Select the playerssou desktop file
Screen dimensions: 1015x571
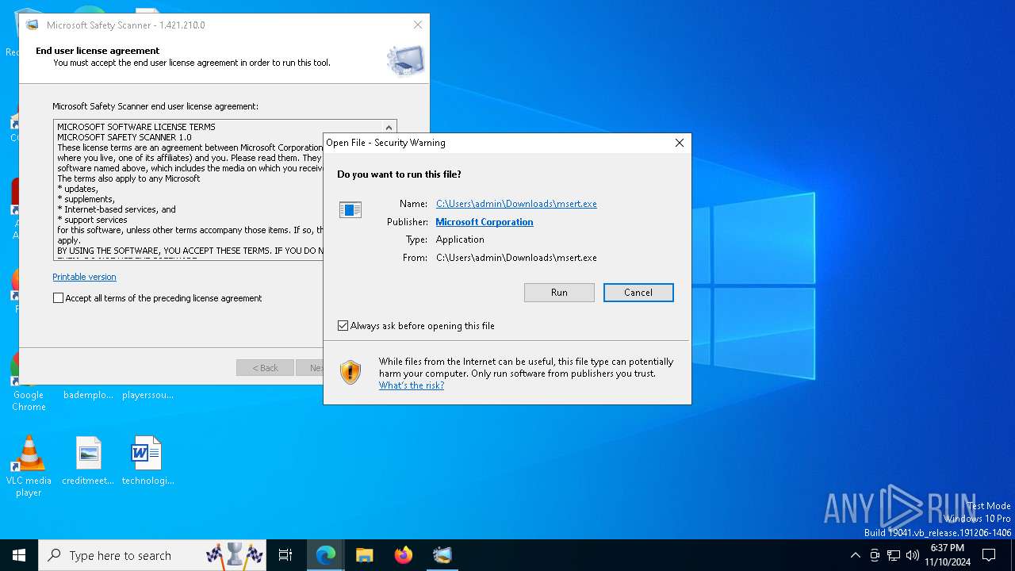tap(147, 394)
